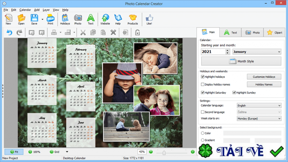
Task: Click the scissors Cut icon
Action: (x=83, y=33)
